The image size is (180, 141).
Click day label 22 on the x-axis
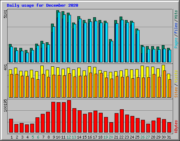point(121,137)
